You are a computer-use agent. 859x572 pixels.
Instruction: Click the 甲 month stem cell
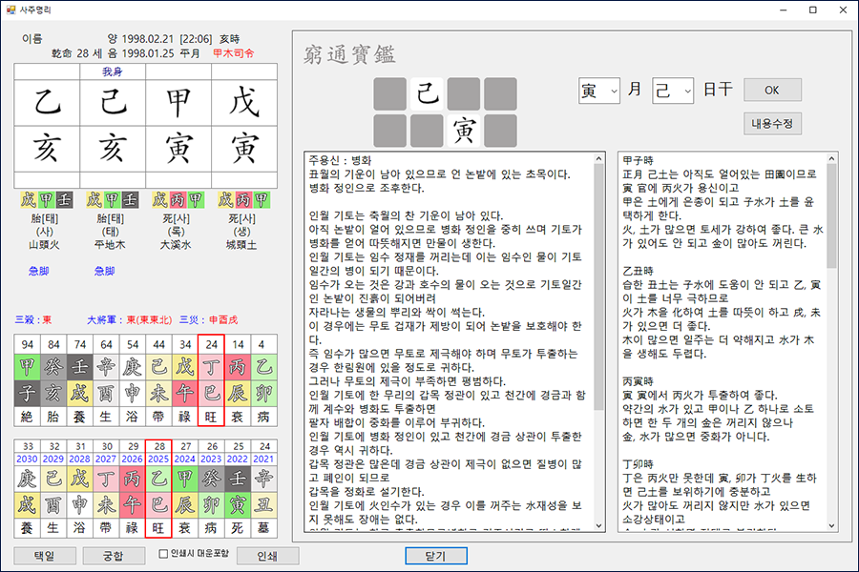(x=179, y=100)
